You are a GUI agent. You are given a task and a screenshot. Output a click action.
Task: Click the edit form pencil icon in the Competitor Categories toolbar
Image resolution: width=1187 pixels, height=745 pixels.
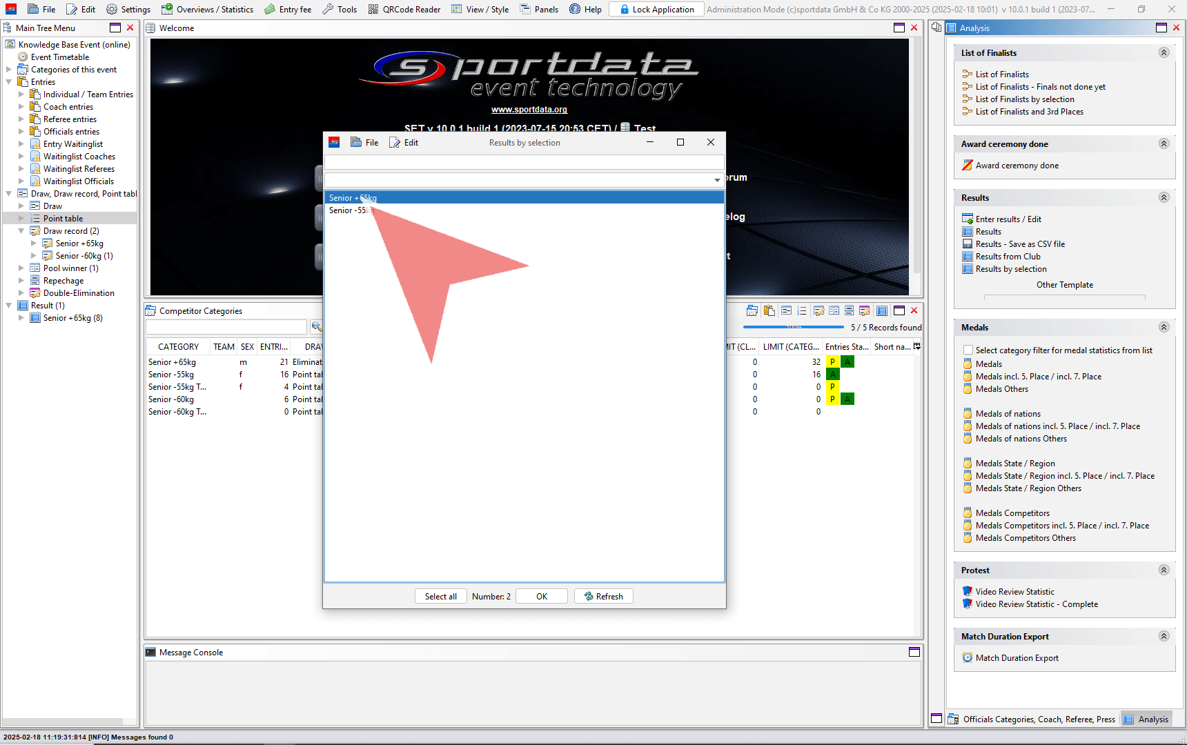pyautogui.click(x=818, y=310)
